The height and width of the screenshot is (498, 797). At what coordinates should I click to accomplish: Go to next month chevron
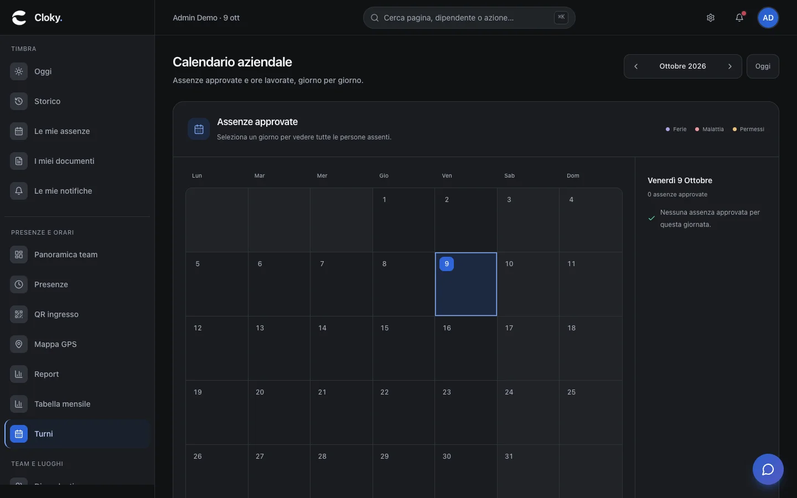tap(730, 66)
